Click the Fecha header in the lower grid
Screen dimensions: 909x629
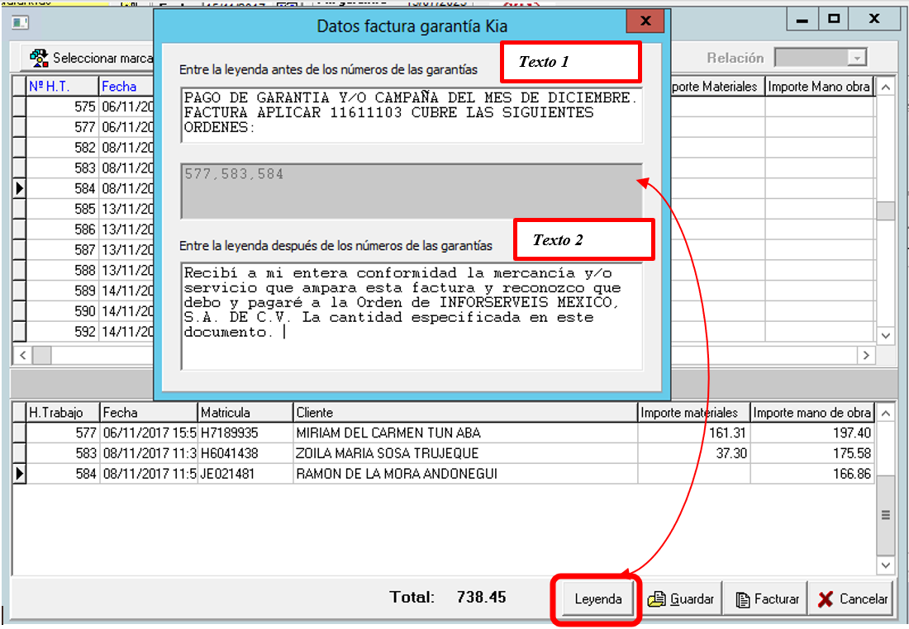[149, 413]
